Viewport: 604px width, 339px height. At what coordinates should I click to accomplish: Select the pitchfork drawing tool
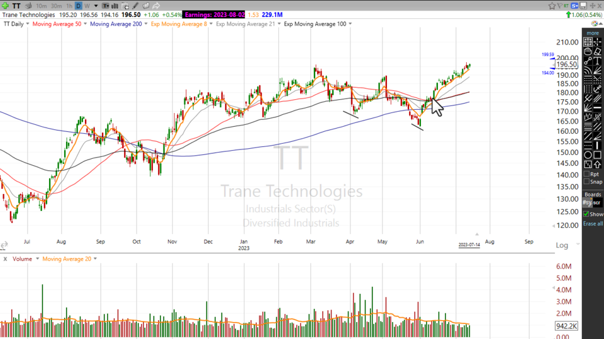pyautogui.click(x=588, y=99)
